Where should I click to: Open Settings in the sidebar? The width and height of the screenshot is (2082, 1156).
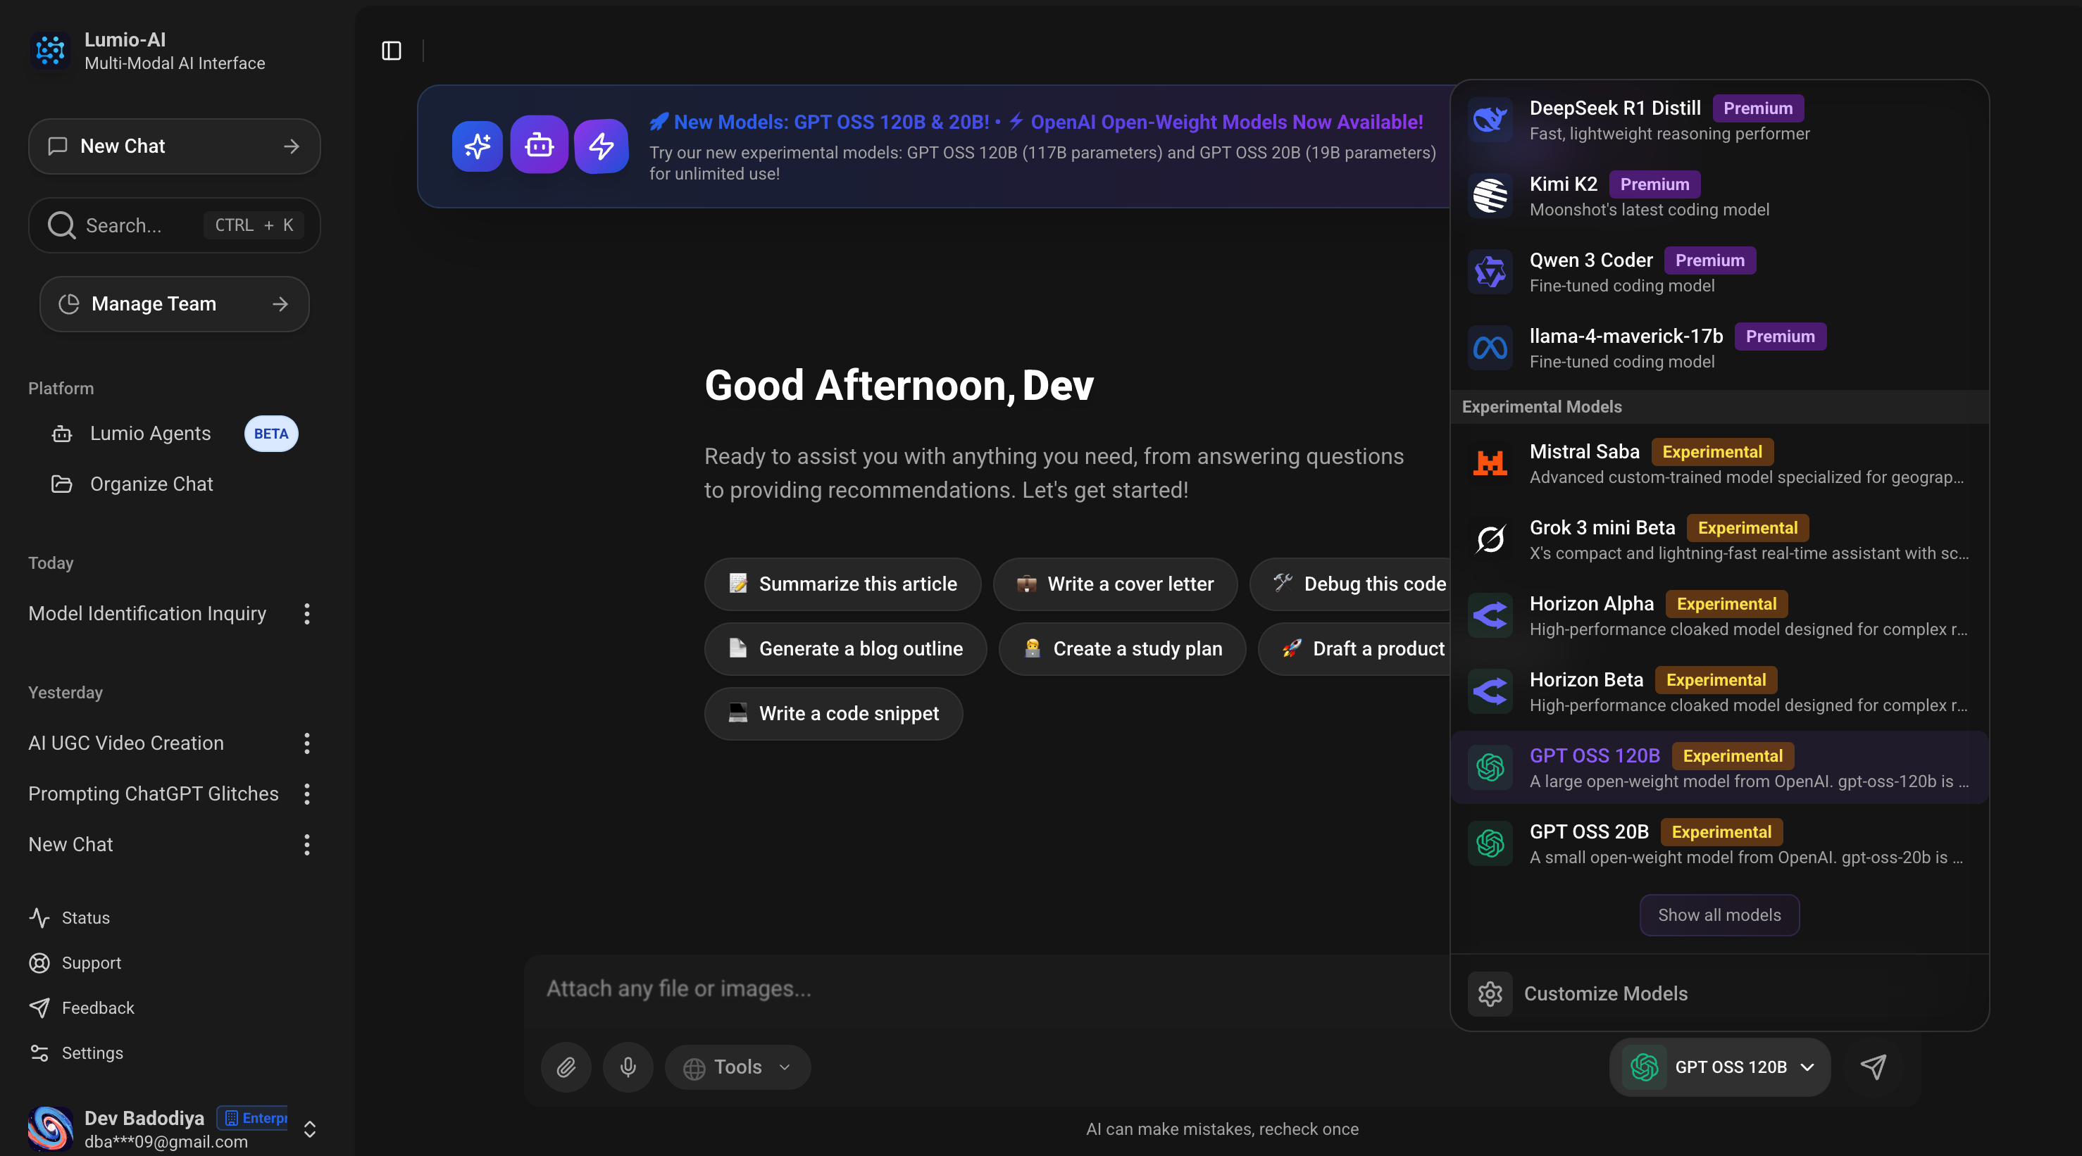(x=92, y=1053)
